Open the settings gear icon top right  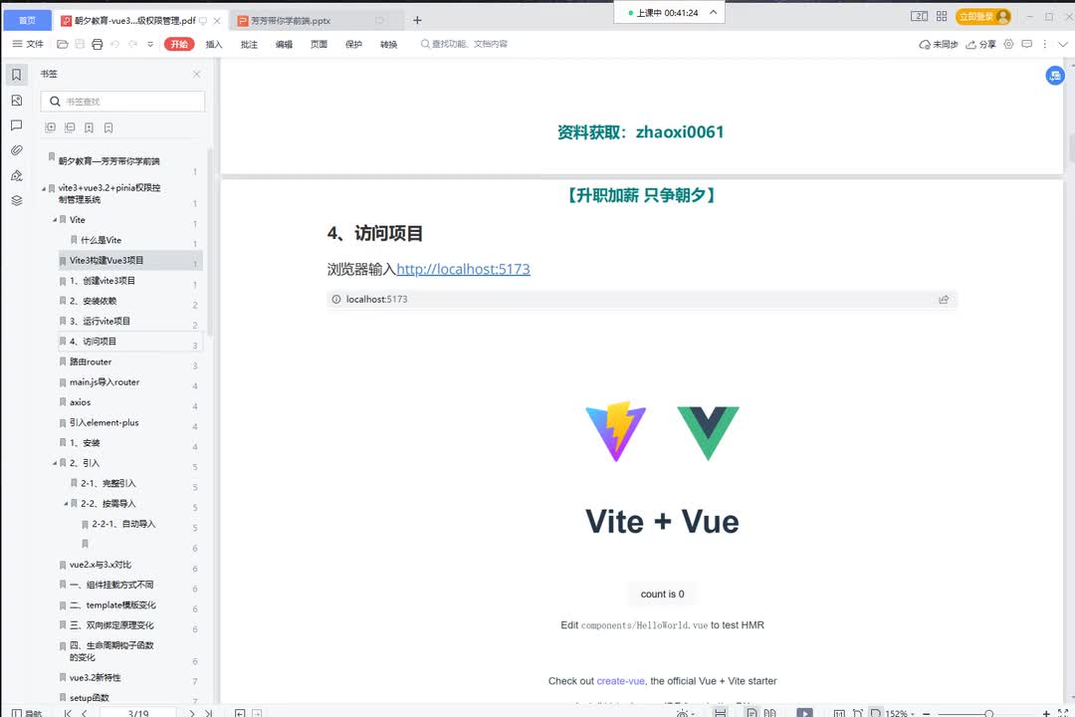(1008, 44)
